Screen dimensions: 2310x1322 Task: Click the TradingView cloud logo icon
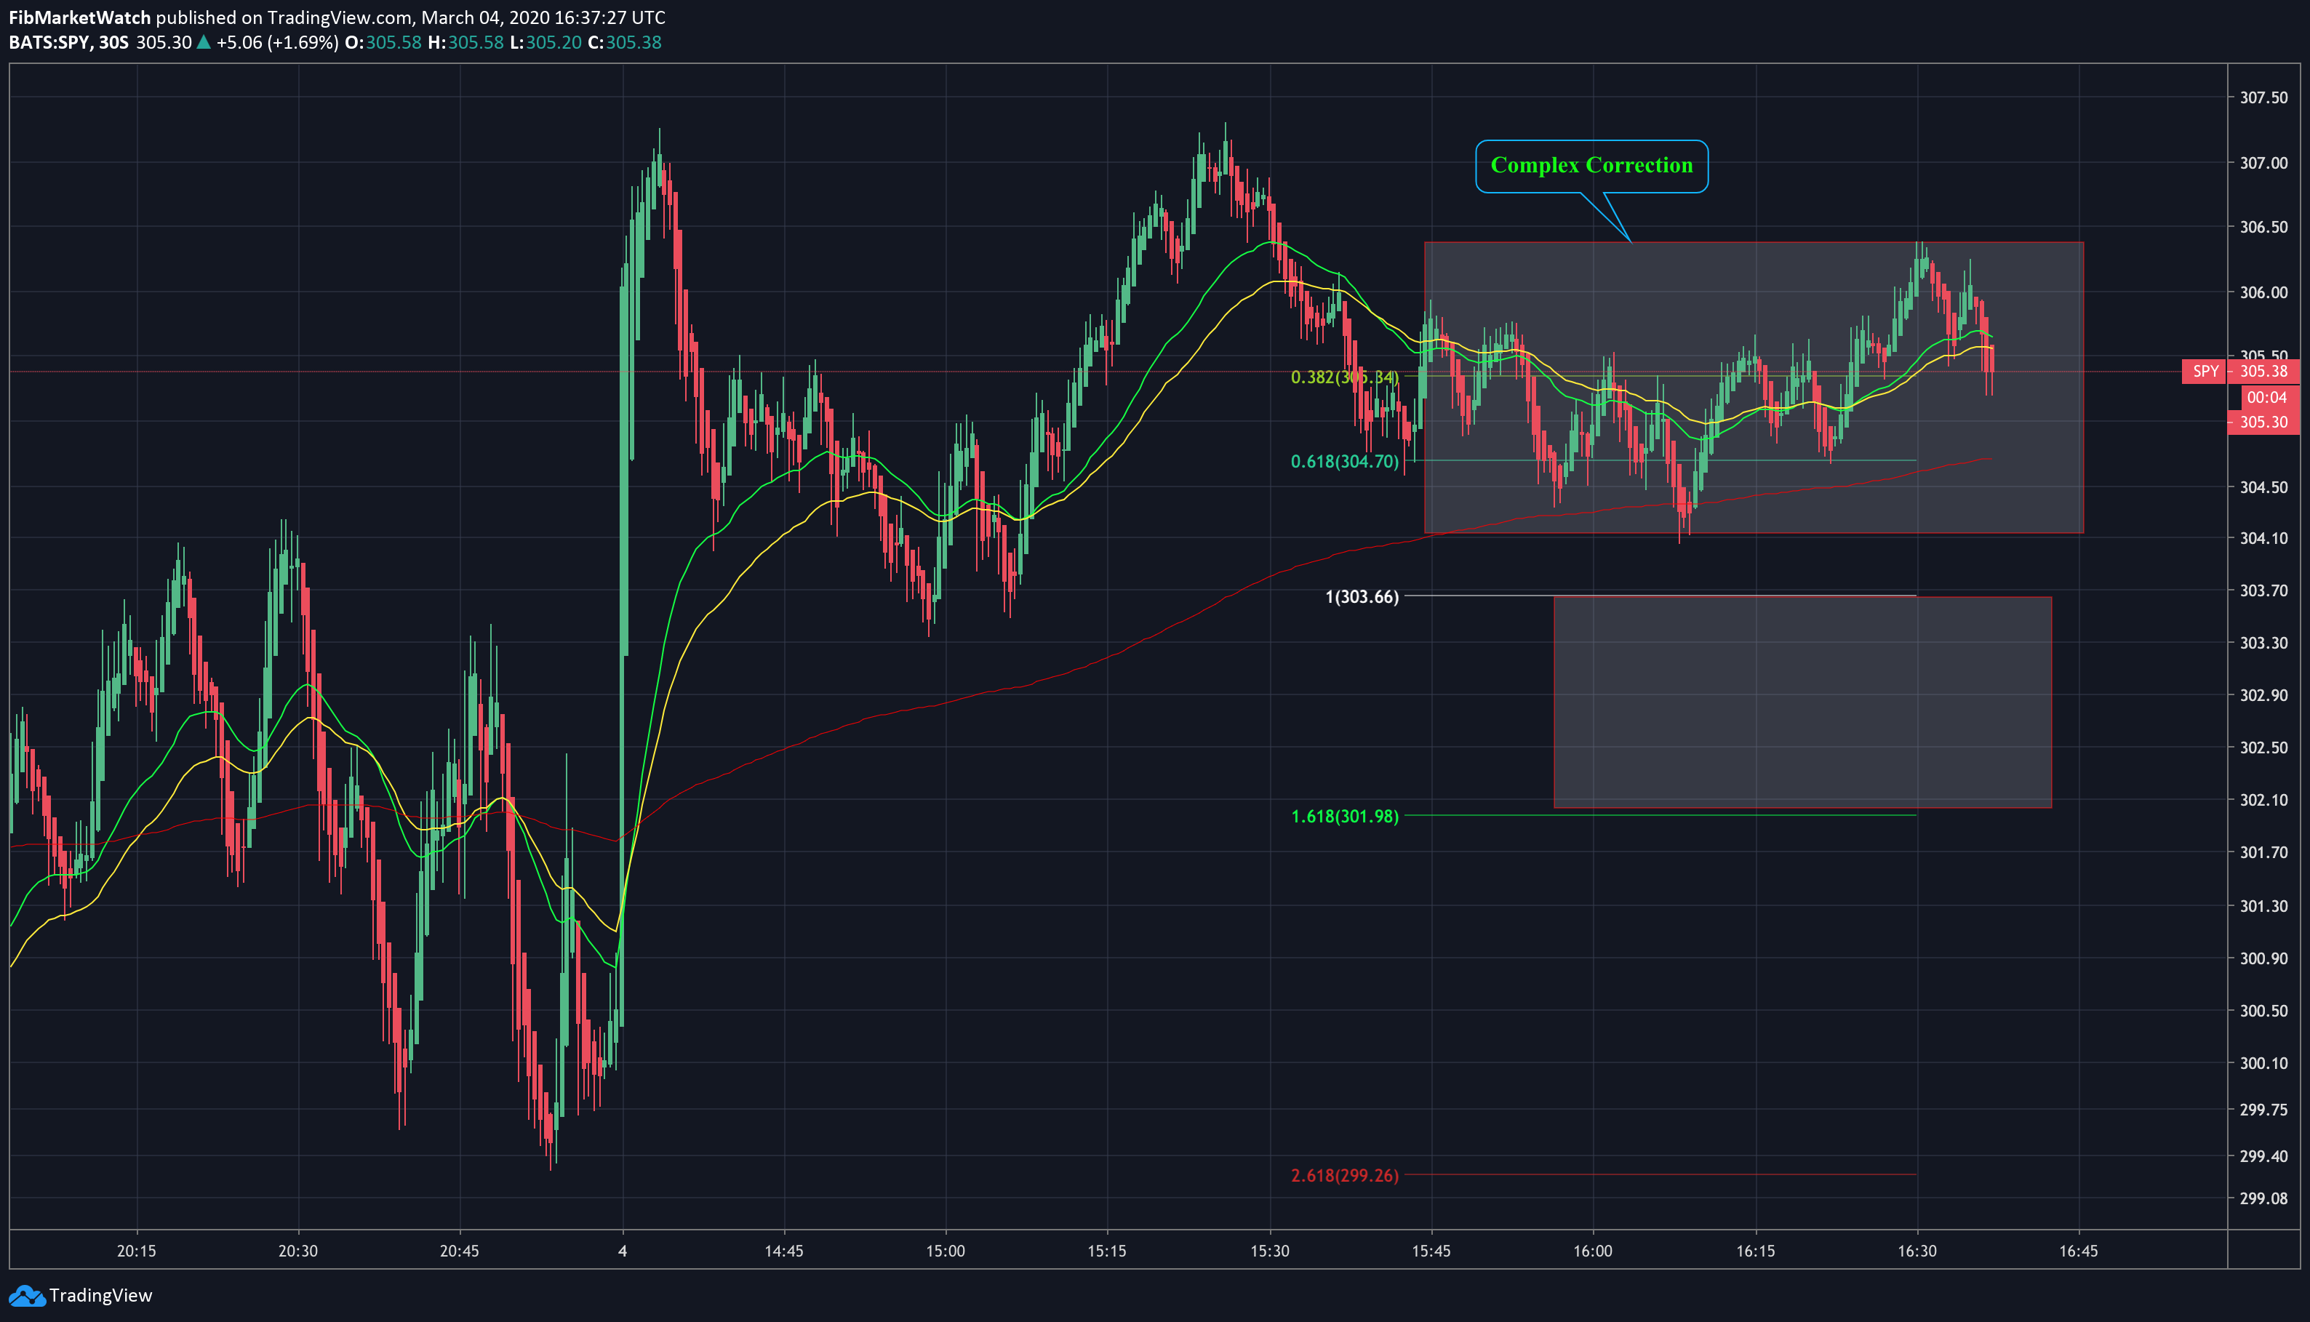click(26, 1296)
